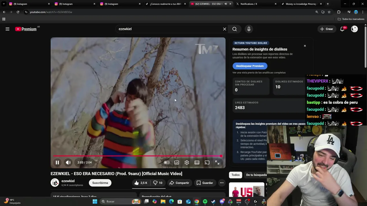
Task: Switch to theater mode in the player
Action: (197, 163)
